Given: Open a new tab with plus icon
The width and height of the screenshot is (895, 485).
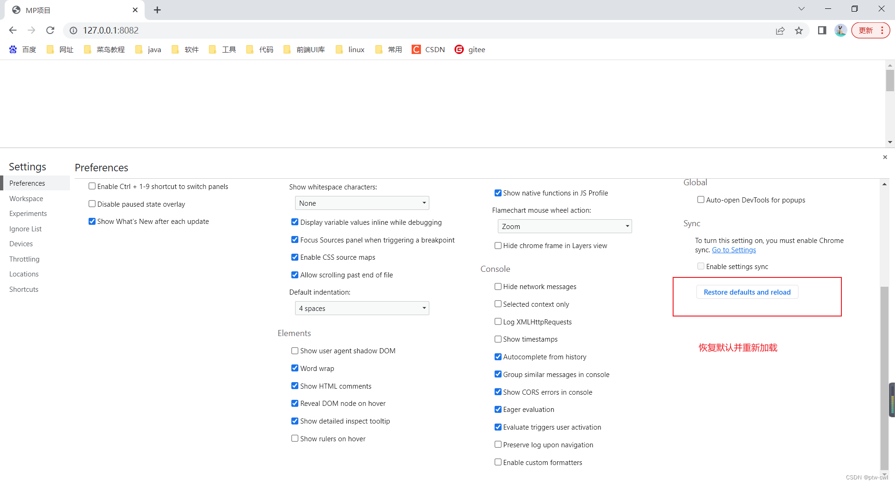Looking at the screenshot, I should pos(157,10).
